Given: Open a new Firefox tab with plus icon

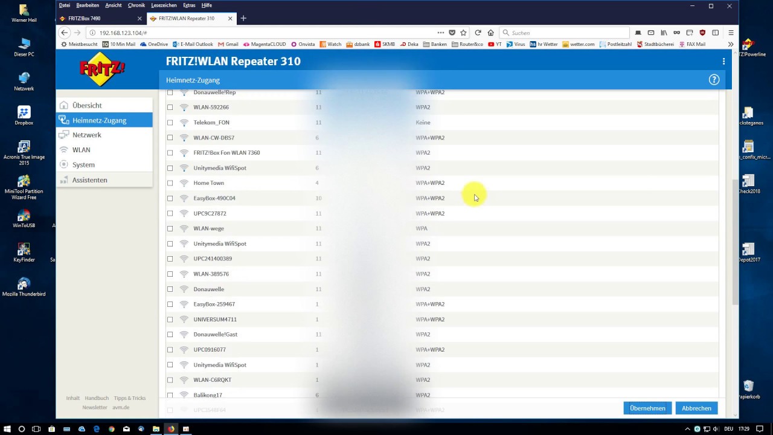Looking at the screenshot, I should [x=243, y=18].
